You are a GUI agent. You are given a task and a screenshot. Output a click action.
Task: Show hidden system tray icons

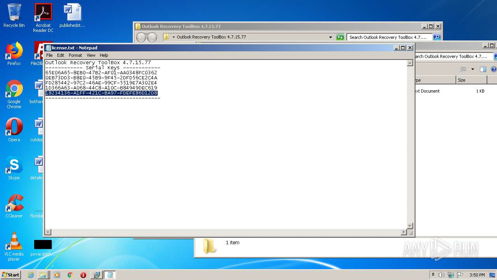coord(433,275)
